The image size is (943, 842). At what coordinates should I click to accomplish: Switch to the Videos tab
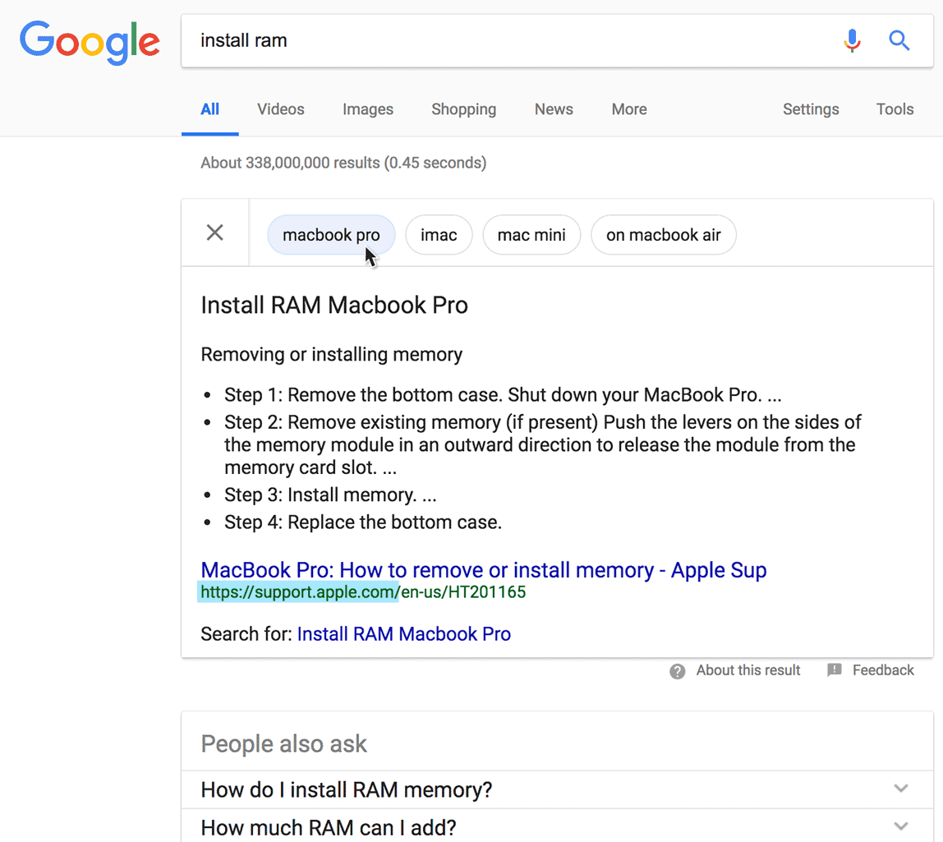pos(280,108)
